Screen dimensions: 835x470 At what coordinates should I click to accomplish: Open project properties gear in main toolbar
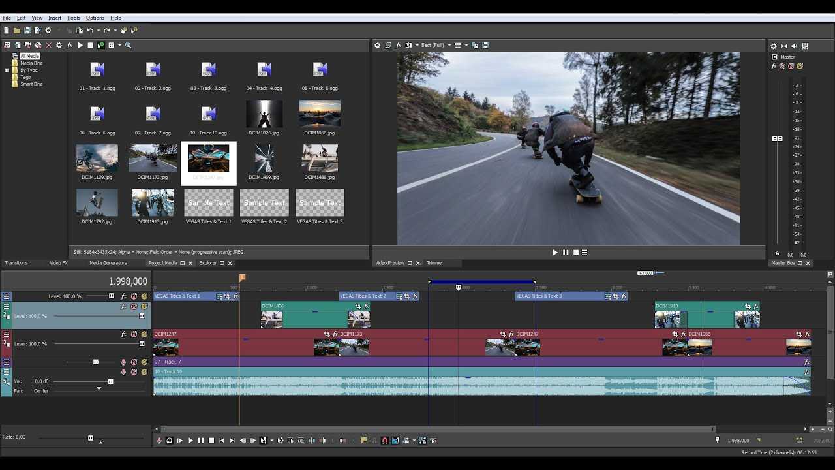48,31
